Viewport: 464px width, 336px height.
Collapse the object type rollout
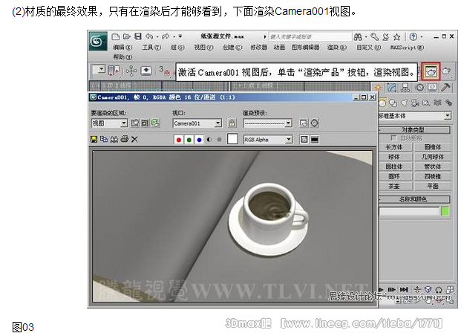[x=414, y=129]
